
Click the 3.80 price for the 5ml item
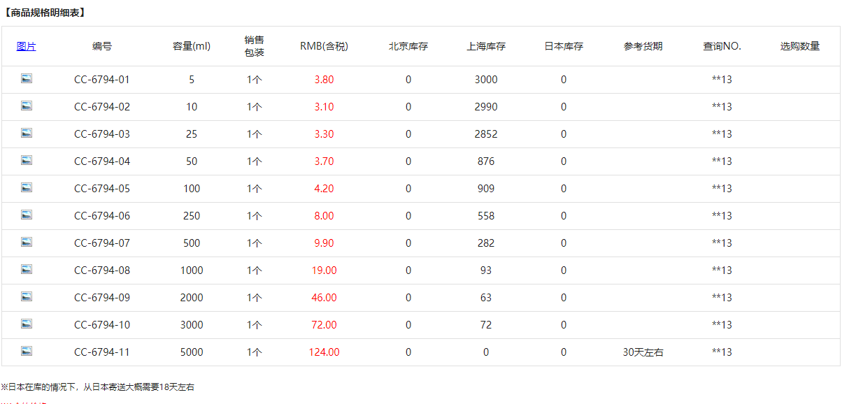tap(324, 80)
